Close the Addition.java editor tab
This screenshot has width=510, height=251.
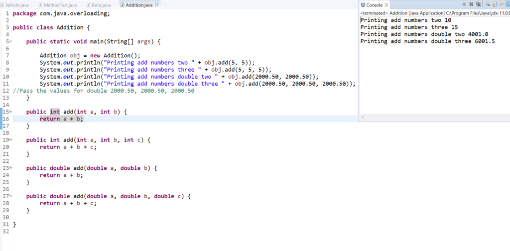coord(157,5)
